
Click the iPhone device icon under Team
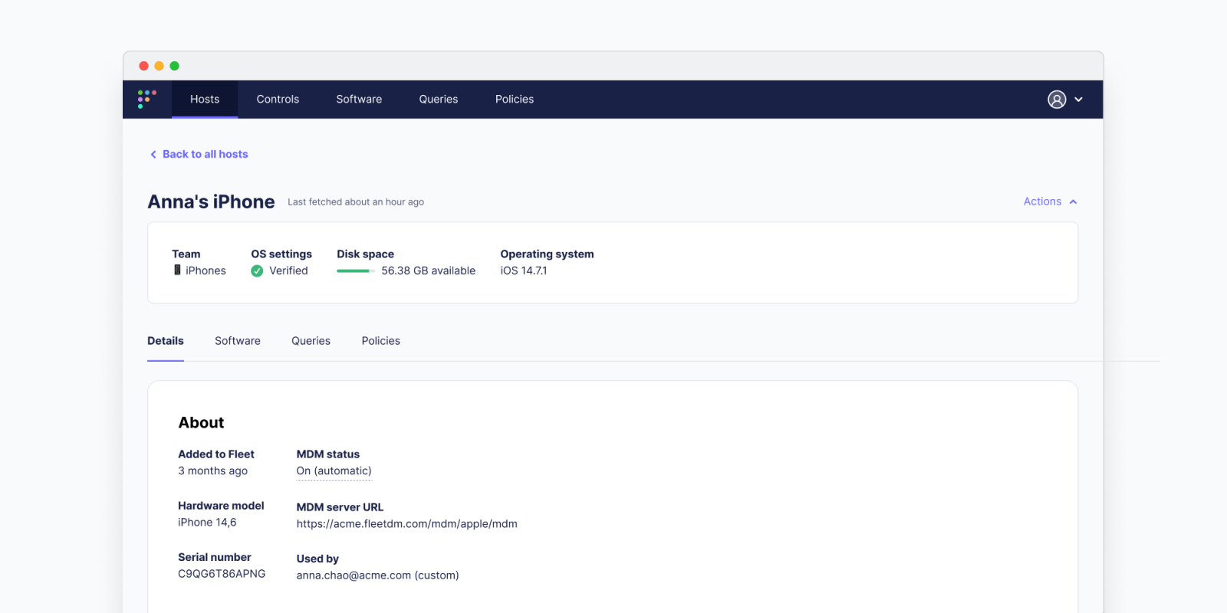tap(177, 270)
